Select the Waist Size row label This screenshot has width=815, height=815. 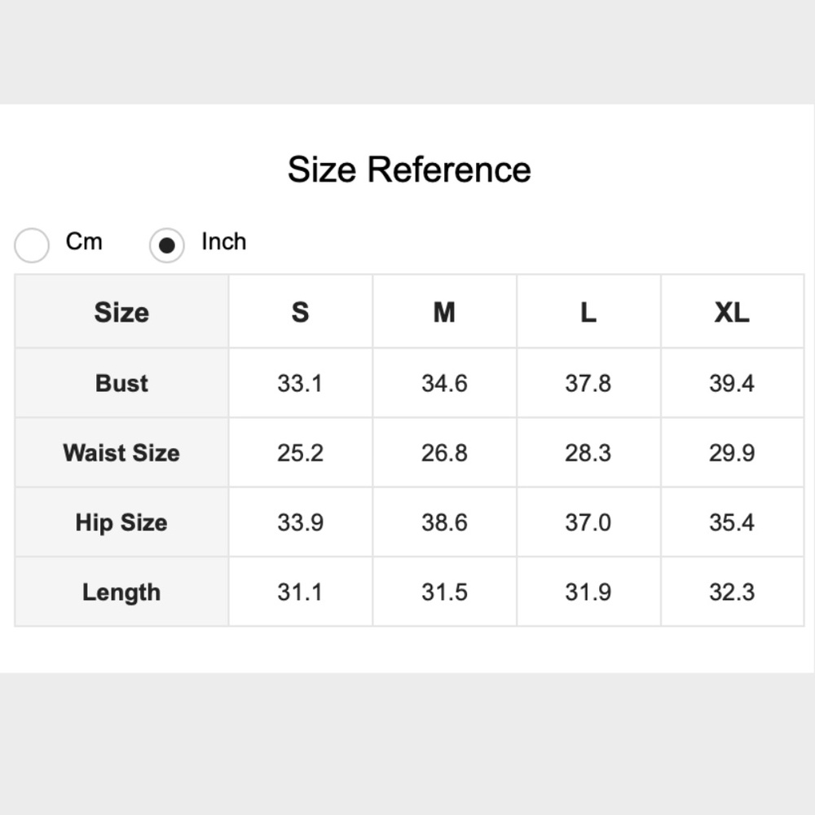click(121, 453)
